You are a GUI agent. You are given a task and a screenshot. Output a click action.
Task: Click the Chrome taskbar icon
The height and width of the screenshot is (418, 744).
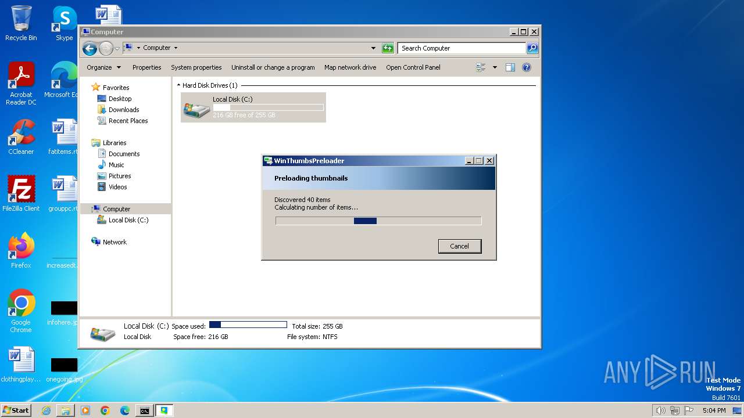(105, 410)
